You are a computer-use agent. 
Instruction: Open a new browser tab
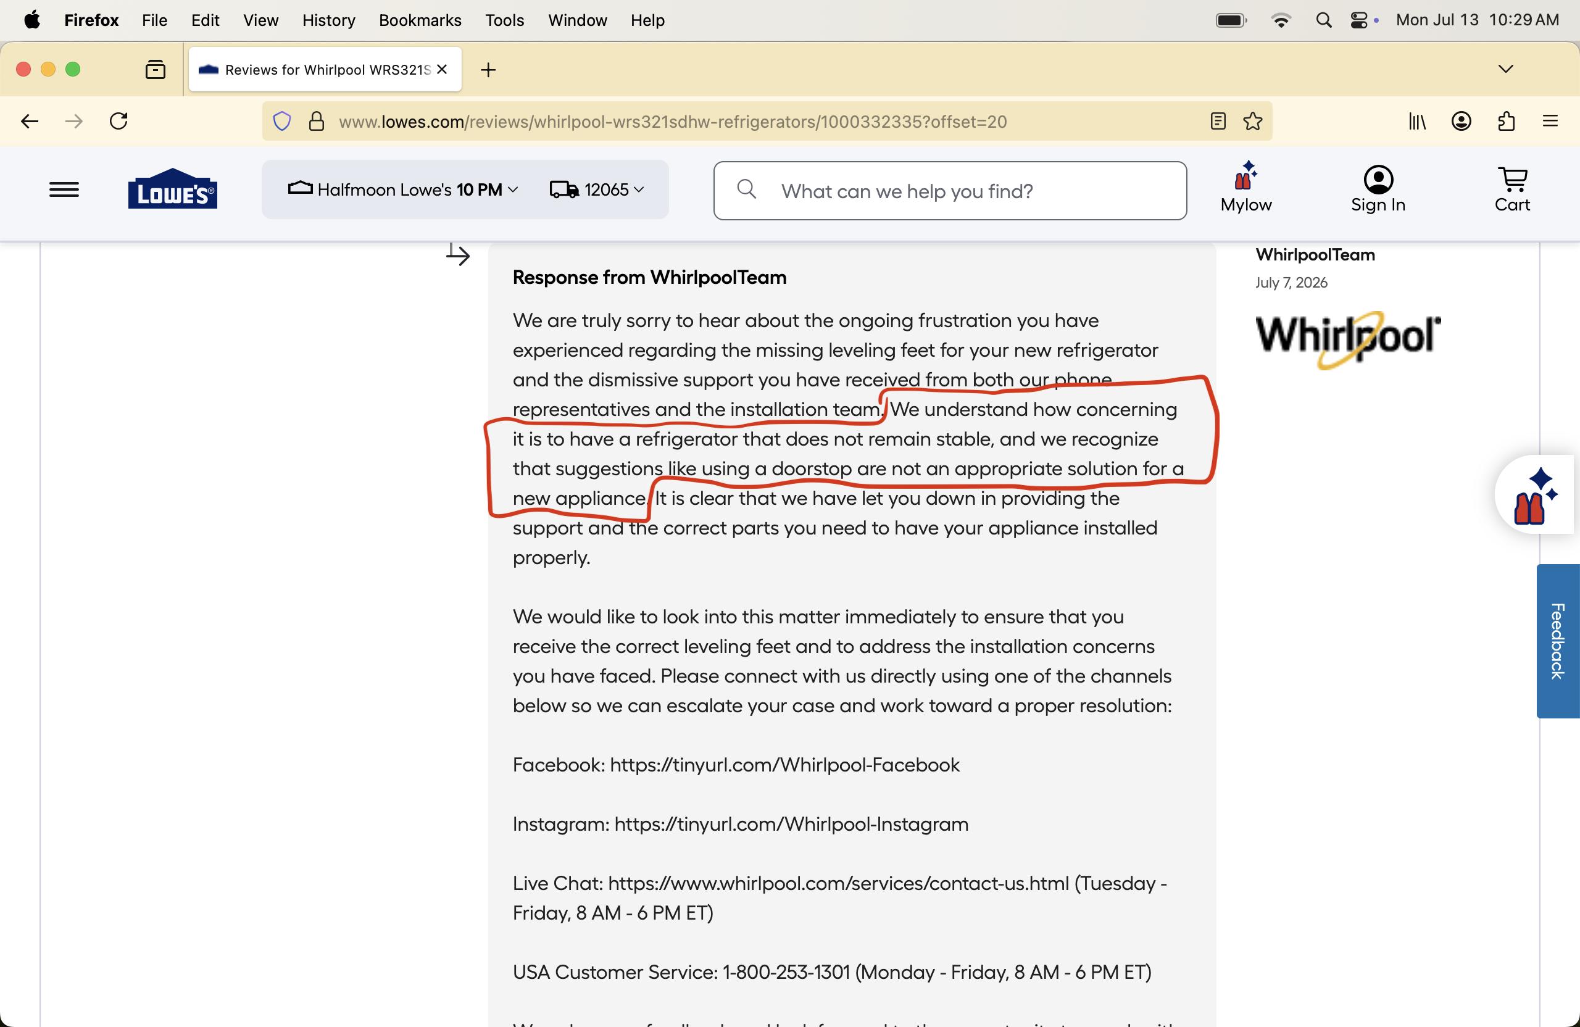coord(488,69)
